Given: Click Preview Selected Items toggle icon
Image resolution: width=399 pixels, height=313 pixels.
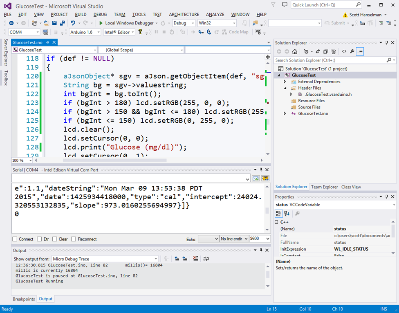Looking at the screenshot, I should [360, 51].
